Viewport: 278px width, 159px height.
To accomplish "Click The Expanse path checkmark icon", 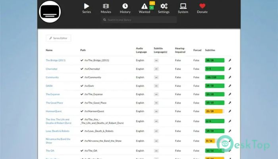I will (82, 94).
